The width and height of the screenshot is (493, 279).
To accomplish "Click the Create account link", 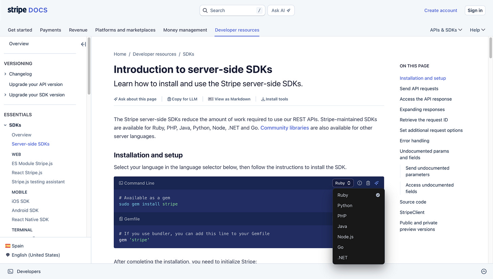I will pyautogui.click(x=441, y=10).
